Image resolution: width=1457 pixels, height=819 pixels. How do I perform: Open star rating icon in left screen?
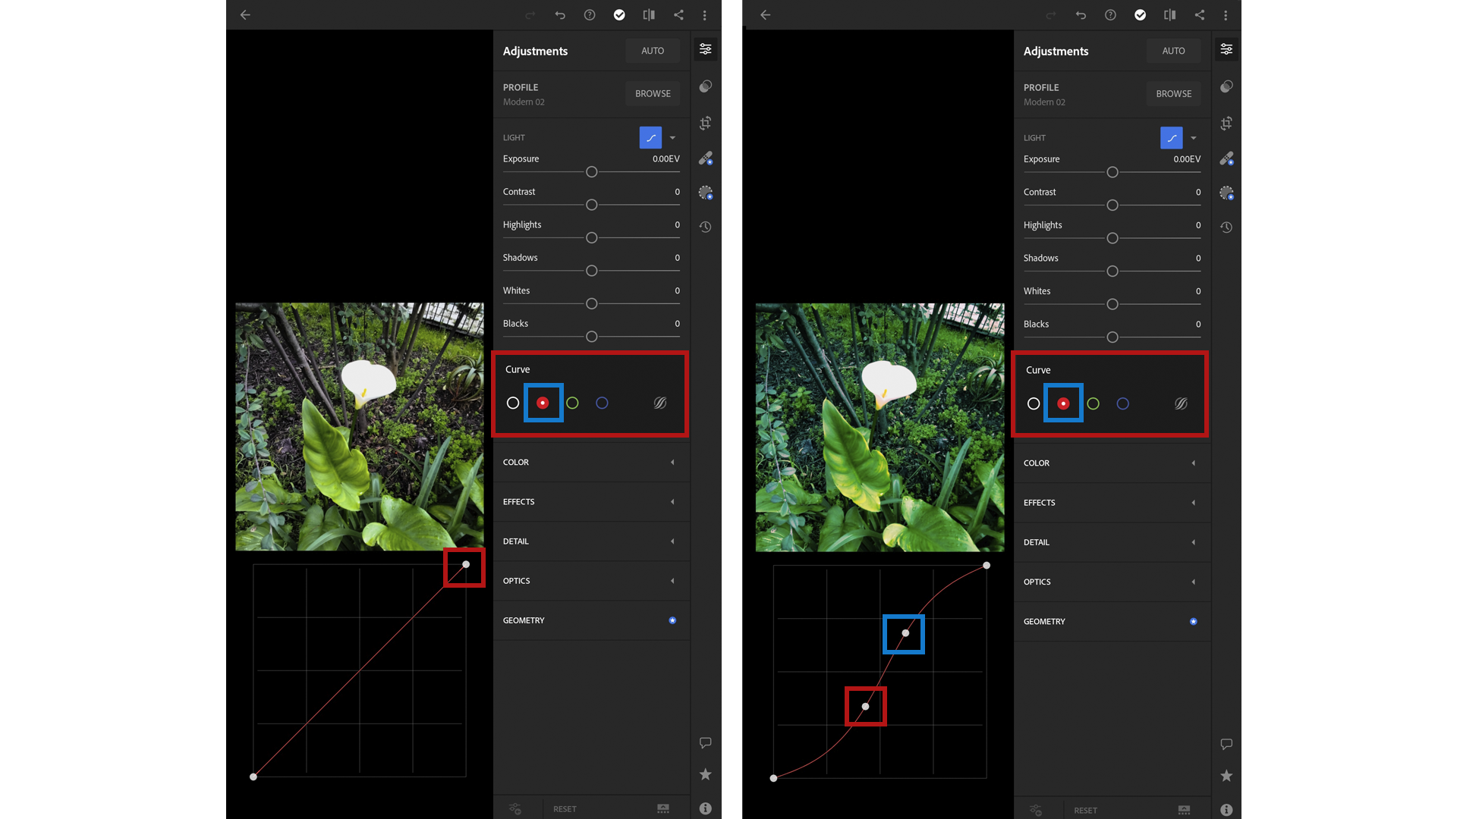(x=706, y=774)
